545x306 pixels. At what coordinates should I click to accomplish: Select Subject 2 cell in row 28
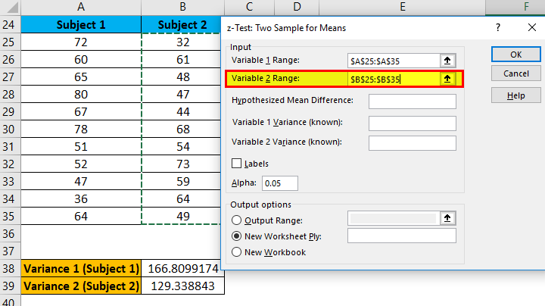coord(181,94)
